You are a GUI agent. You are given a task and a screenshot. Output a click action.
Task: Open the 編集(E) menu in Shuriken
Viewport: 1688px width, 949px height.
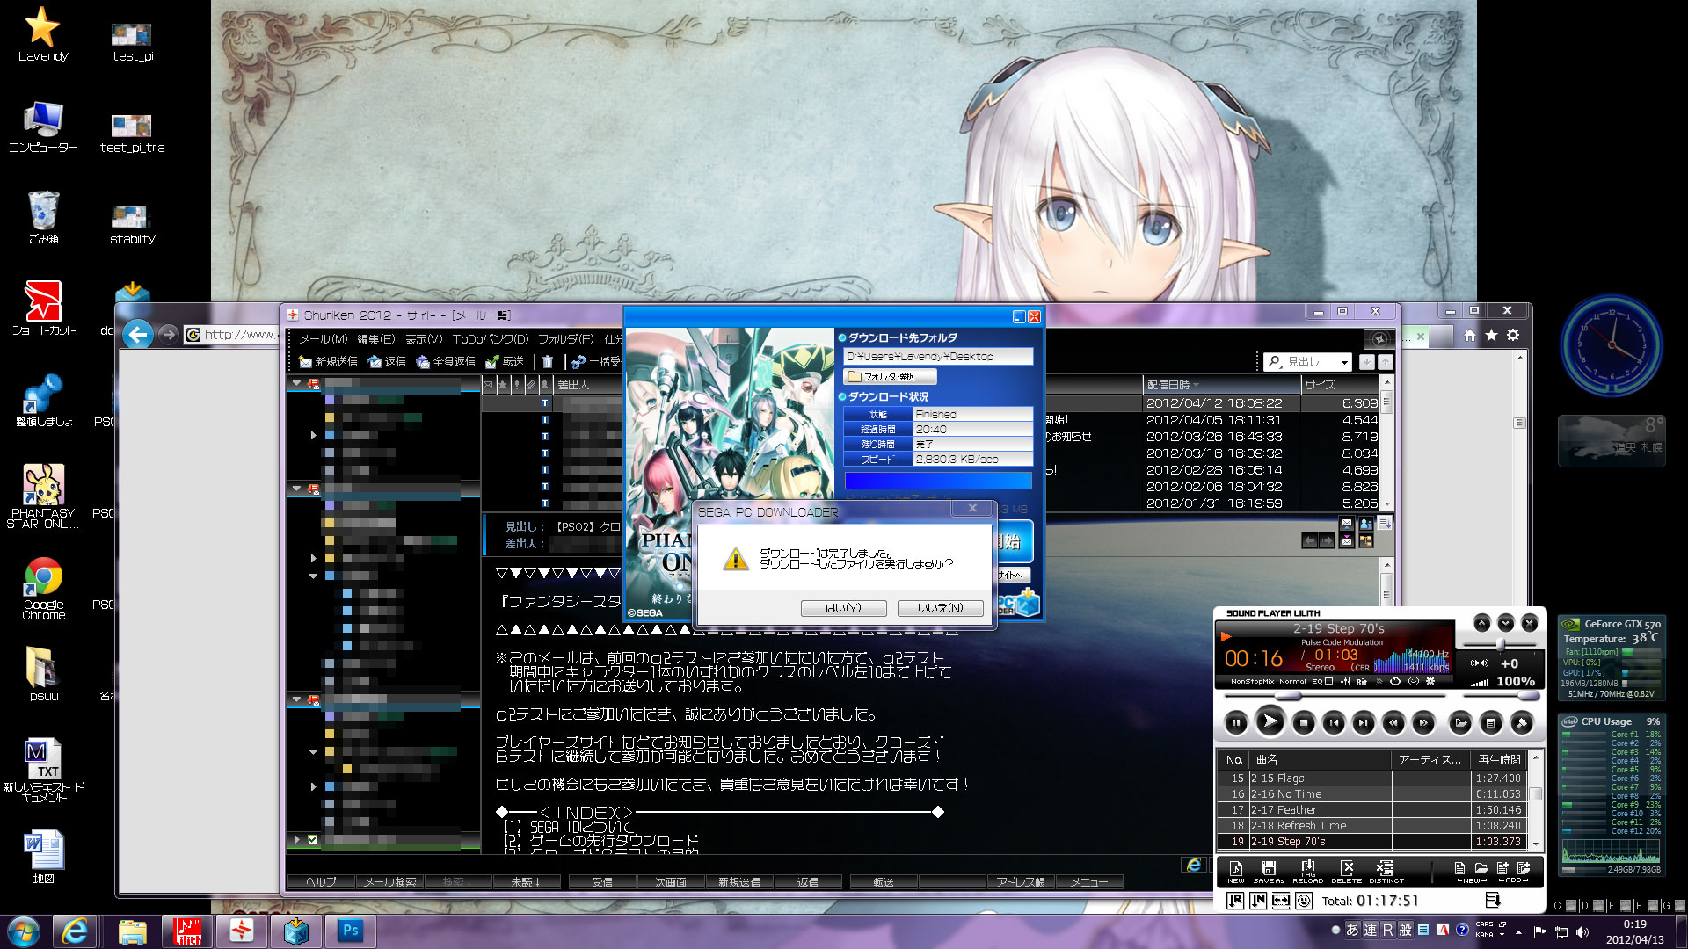[375, 339]
